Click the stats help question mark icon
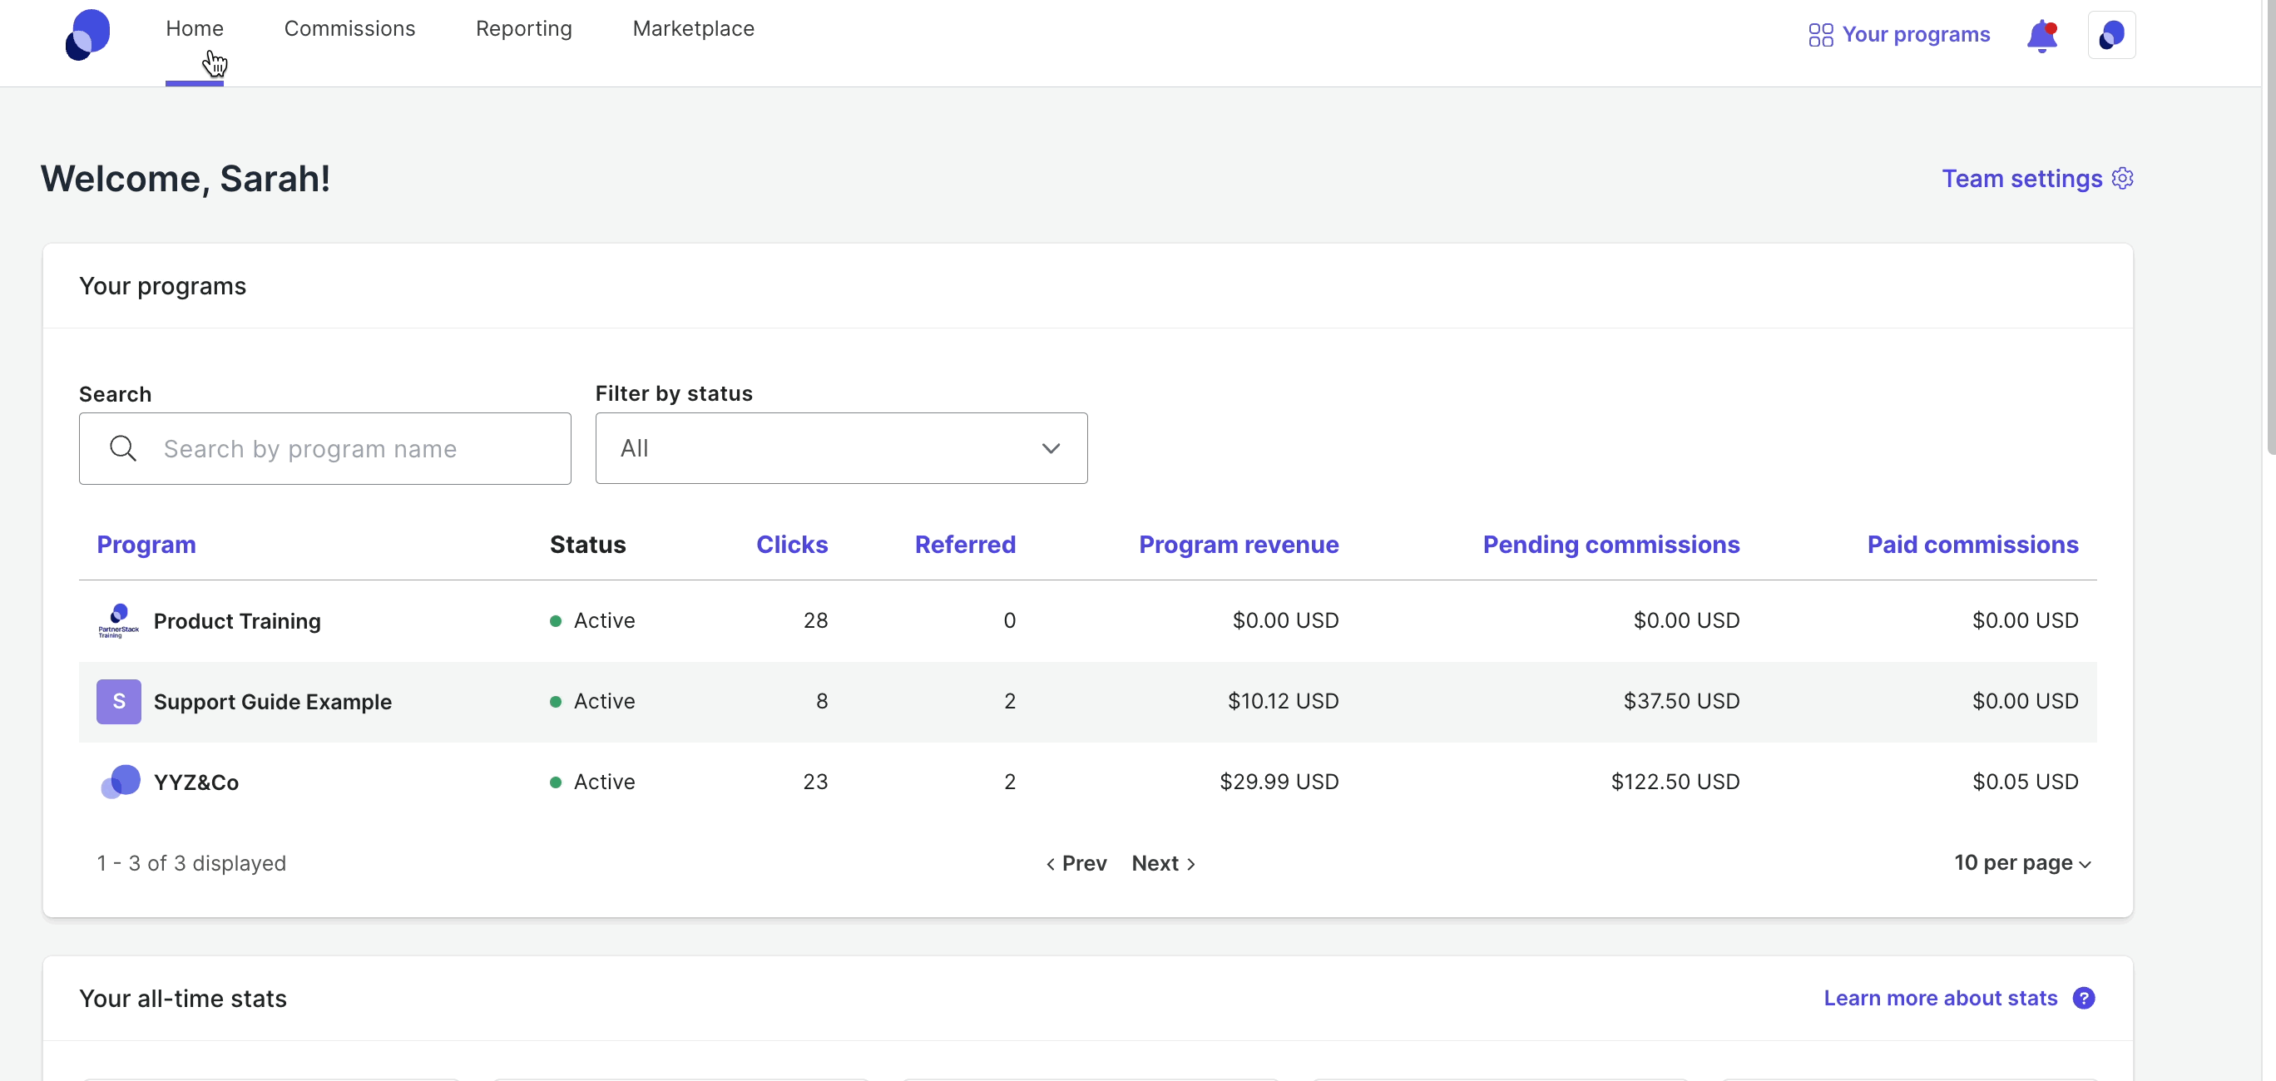The height and width of the screenshot is (1081, 2276). click(2085, 998)
